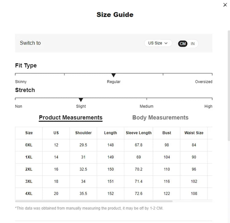230x223 pixels.
Task: Switch units to CM
Action: coord(183,44)
